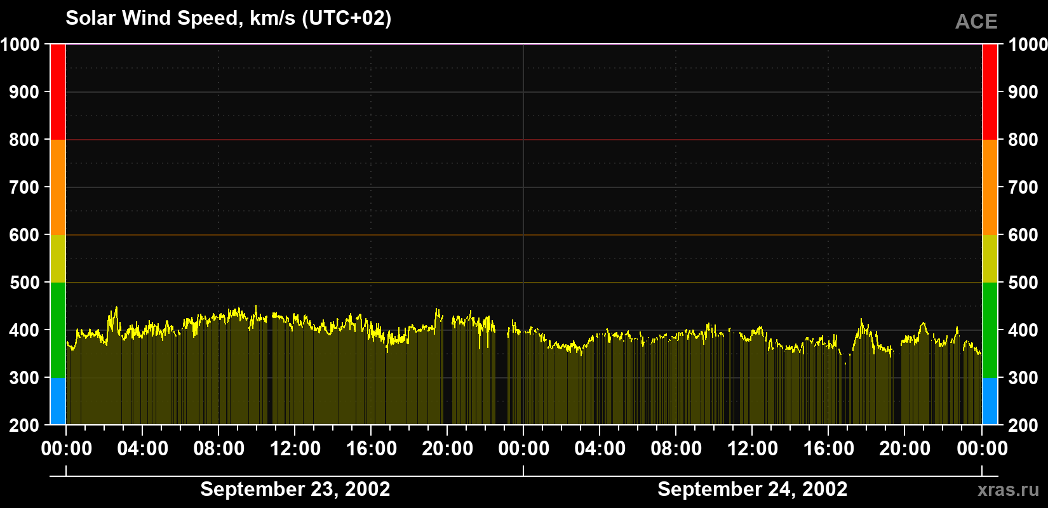The height and width of the screenshot is (508, 1048).
Task: Select the September 24, 2002 date label
Action: click(752, 489)
